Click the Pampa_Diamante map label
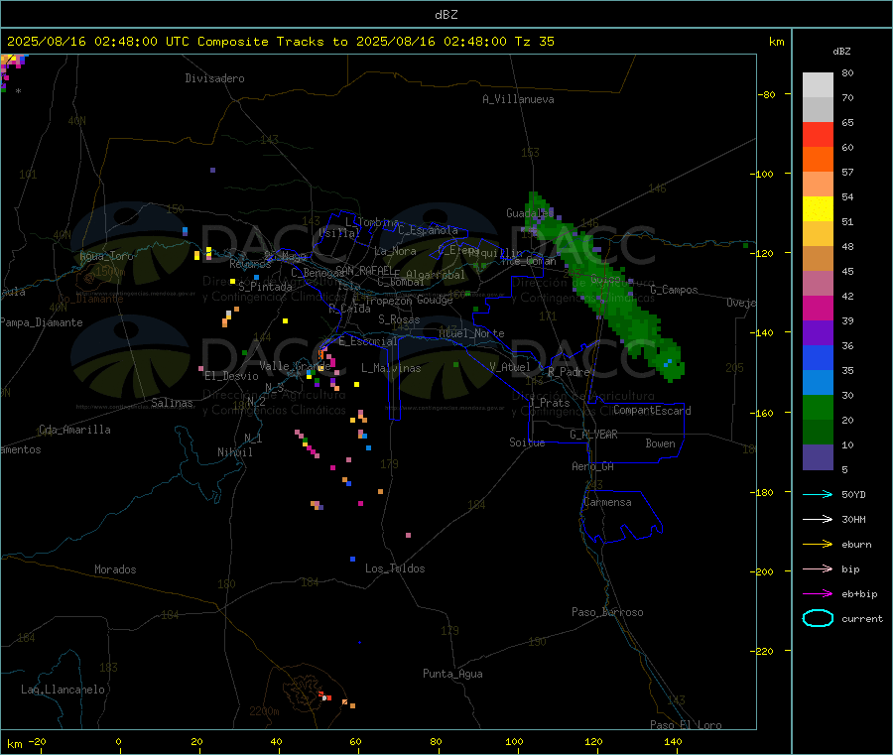Image resolution: width=893 pixels, height=755 pixels. click(x=41, y=322)
